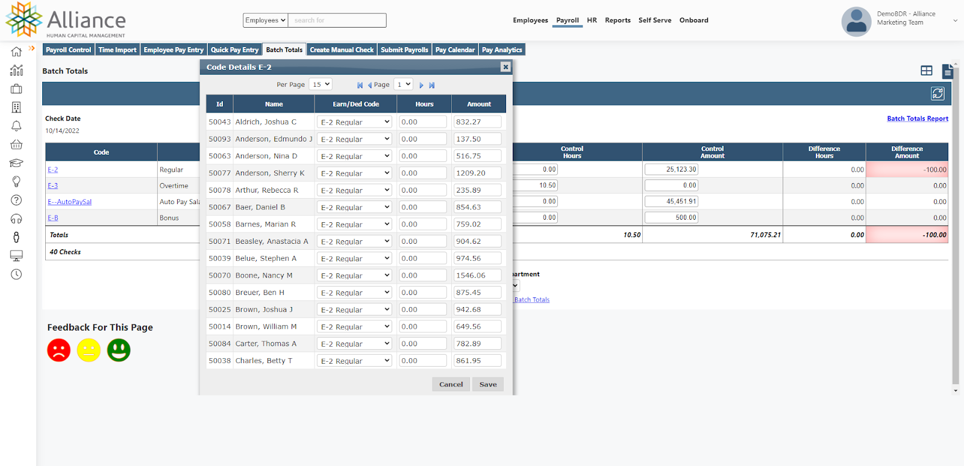This screenshot has height=466, width=964.
Task: Open the E--AutoPaySal code link
Action: [70, 202]
